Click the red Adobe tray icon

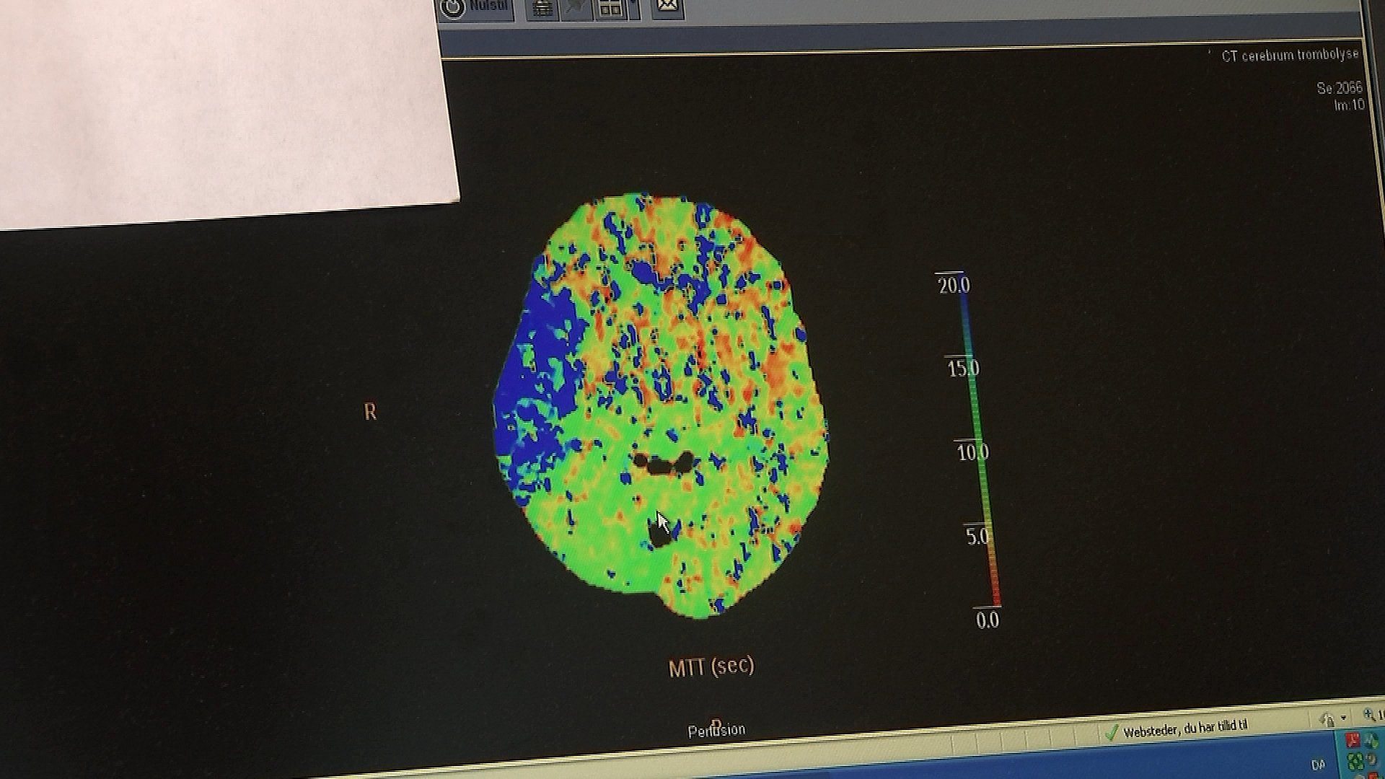tap(1352, 740)
